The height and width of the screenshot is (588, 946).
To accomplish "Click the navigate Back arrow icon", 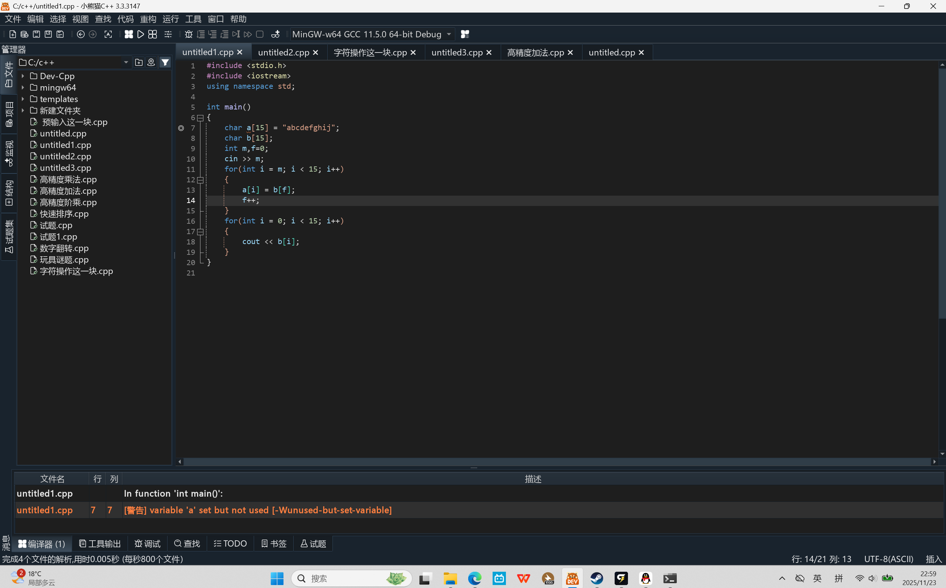I will 81,34.
